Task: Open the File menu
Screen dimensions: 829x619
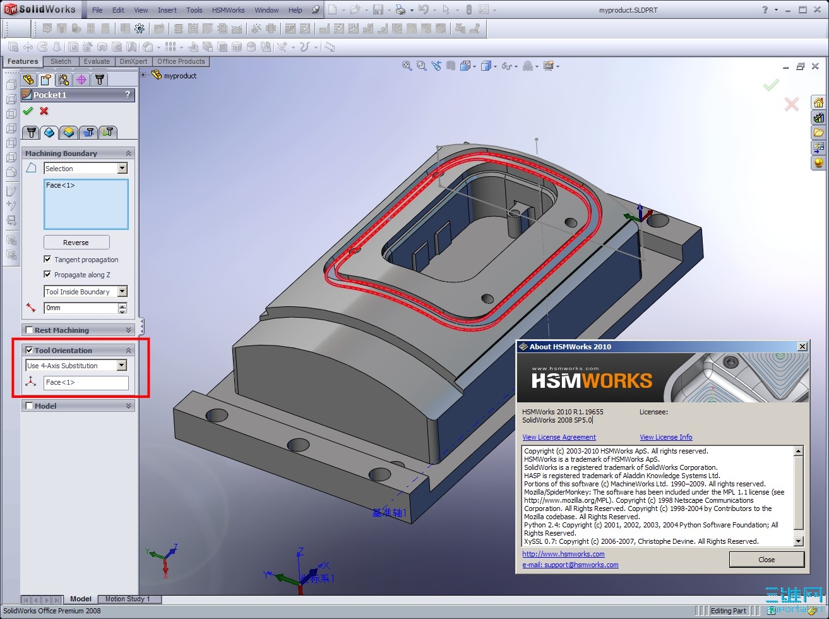Action: tap(97, 10)
